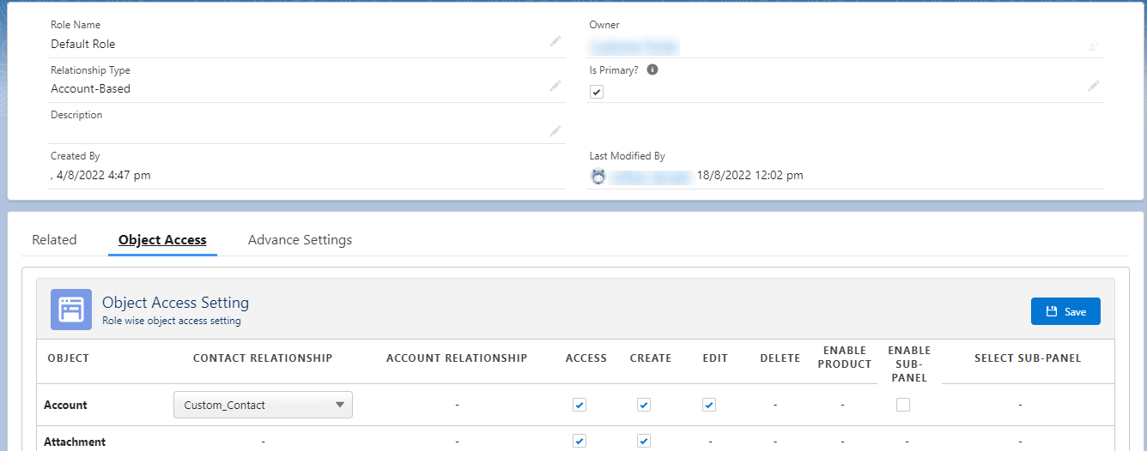The width and height of the screenshot is (1147, 451).
Task: Toggle the Is Primary checkbox
Action: point(597,92)
